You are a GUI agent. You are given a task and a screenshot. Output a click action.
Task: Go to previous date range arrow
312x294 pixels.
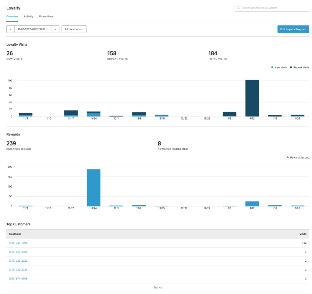(11, 29)
